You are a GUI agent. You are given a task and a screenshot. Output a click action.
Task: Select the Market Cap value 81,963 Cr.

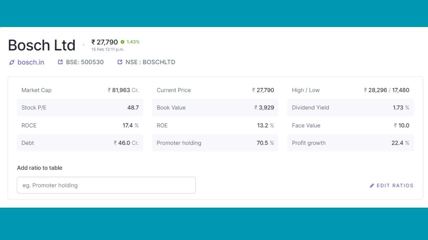[x=123, y=90]
